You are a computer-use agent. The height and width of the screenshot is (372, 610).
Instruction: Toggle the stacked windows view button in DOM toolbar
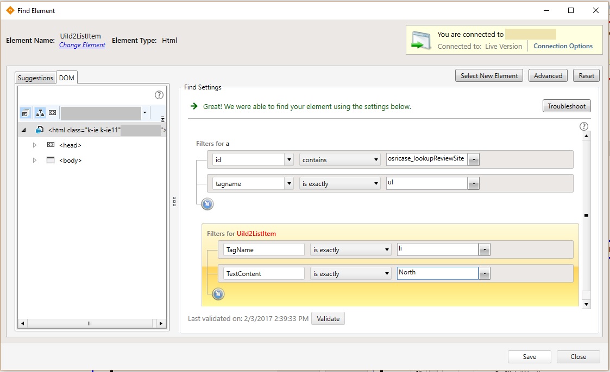26,113
